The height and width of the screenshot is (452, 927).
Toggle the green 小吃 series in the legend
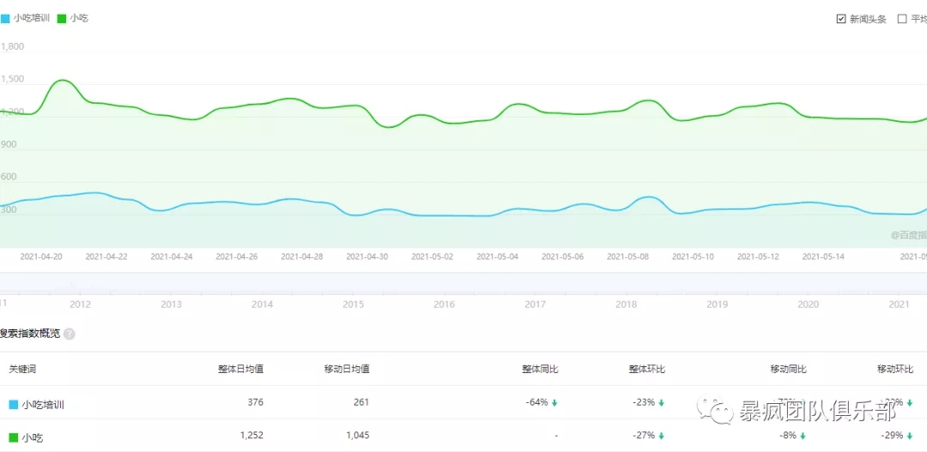(73, 18)
